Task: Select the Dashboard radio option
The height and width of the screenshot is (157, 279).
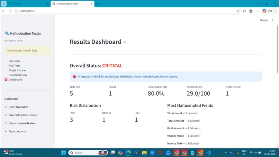Action: (13, 79)
